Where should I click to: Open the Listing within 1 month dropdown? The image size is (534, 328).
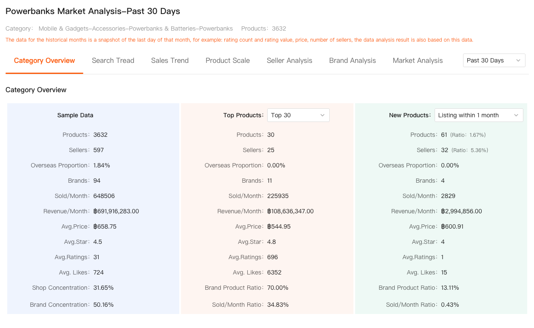coord(478,115)
